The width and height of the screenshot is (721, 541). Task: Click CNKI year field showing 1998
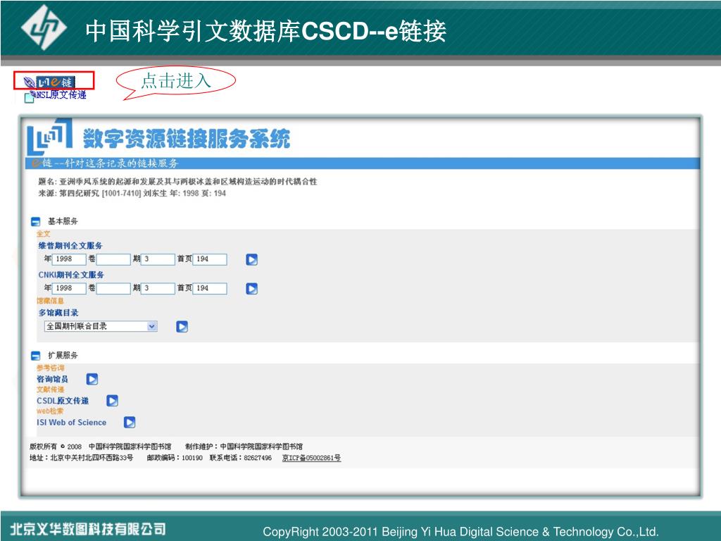click(69, 288)
